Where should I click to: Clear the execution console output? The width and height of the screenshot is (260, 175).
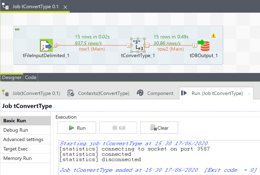point(159,127)
